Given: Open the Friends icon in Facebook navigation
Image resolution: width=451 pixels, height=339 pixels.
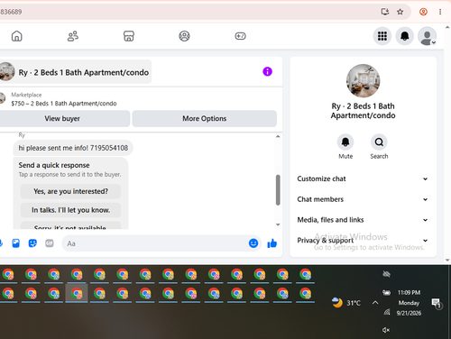Looking at the screenshot, I should point(73,36).
